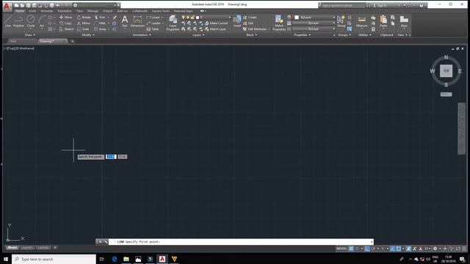Toggle polar tracking in status bar
Screen dimensions: 470x264
[x=373, y=249]
